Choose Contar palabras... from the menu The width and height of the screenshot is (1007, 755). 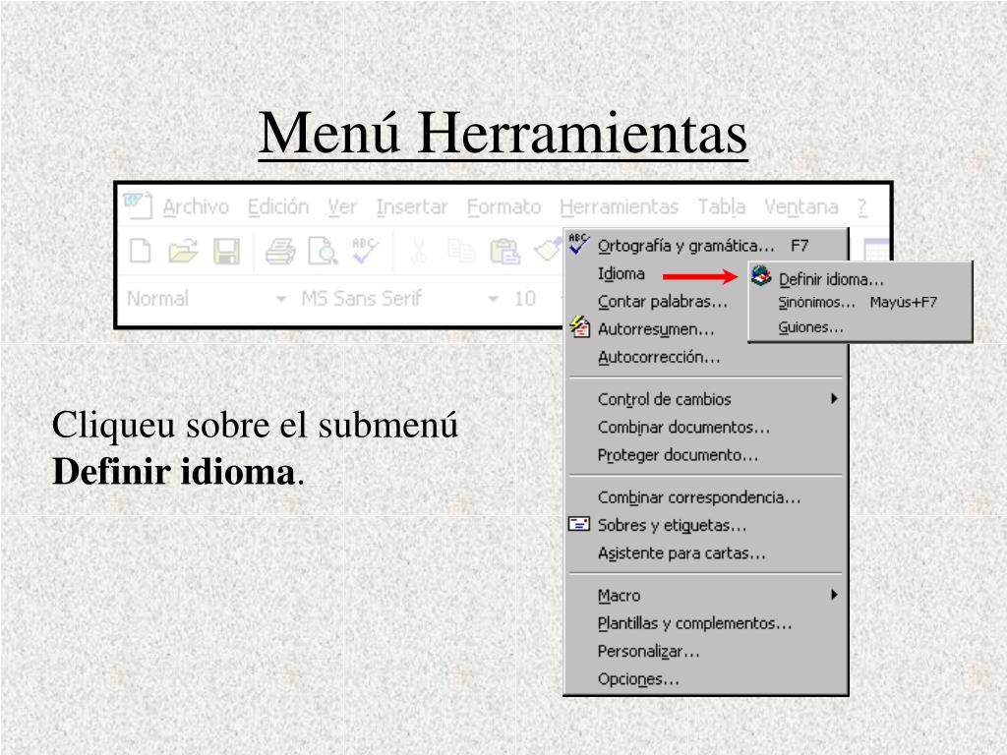[x=655, y=301]
